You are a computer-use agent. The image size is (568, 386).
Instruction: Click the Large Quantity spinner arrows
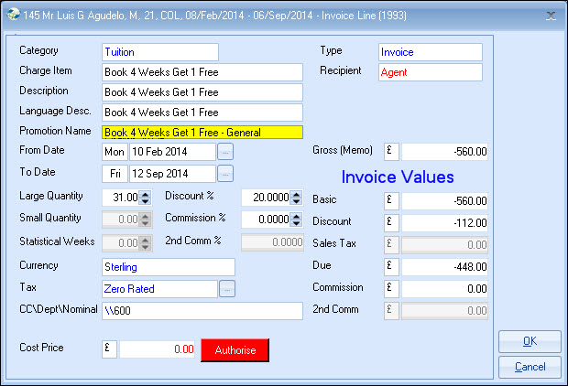point(146,197)
